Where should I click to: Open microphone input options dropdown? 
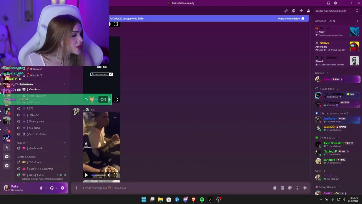coord(46,188)
